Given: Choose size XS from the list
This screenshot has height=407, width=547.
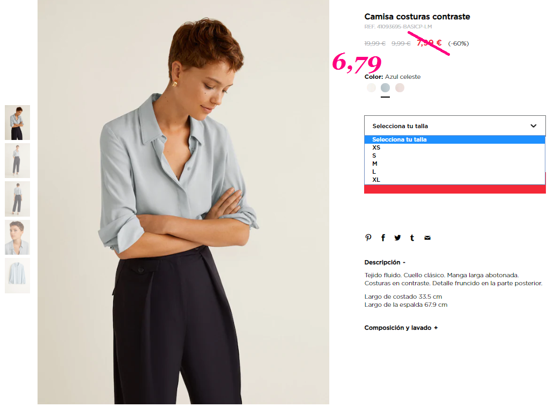Looking at the screenshot, I should click(455, 147).
